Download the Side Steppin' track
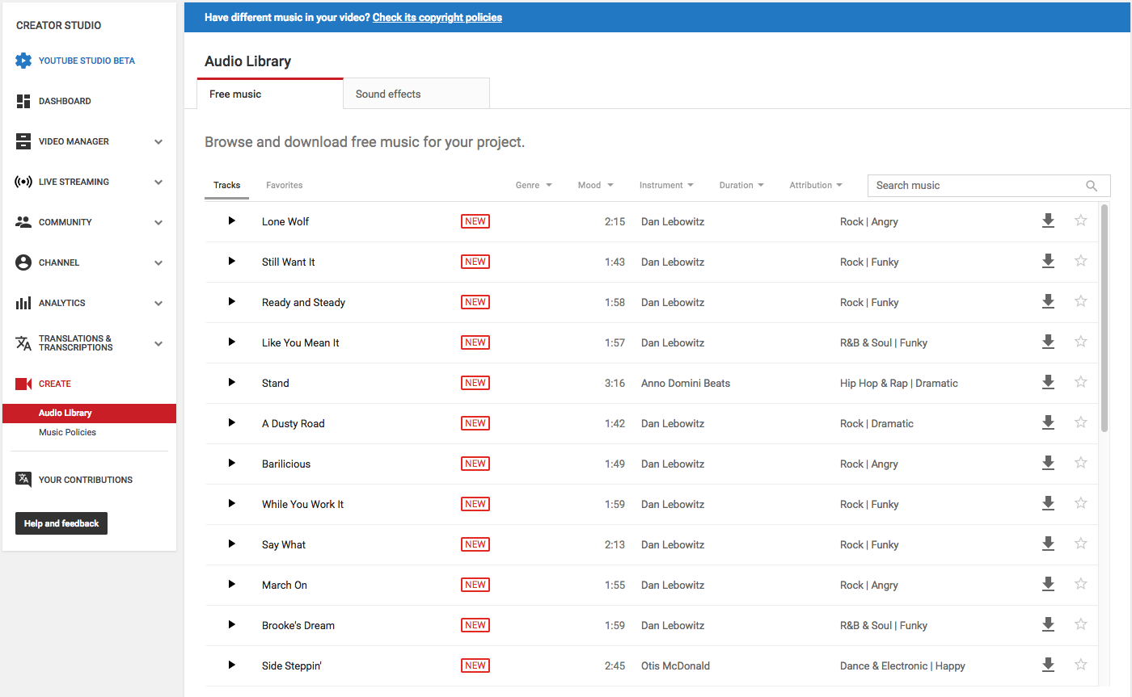The width and height of the screenshot is (1132, 697). 1048,665
